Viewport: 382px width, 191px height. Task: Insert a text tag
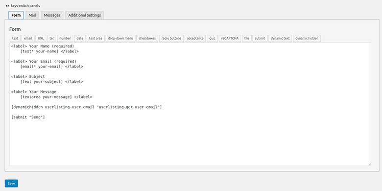click(15, 38)
